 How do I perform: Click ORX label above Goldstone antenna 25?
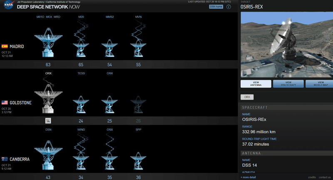click(x=110, y=73)
